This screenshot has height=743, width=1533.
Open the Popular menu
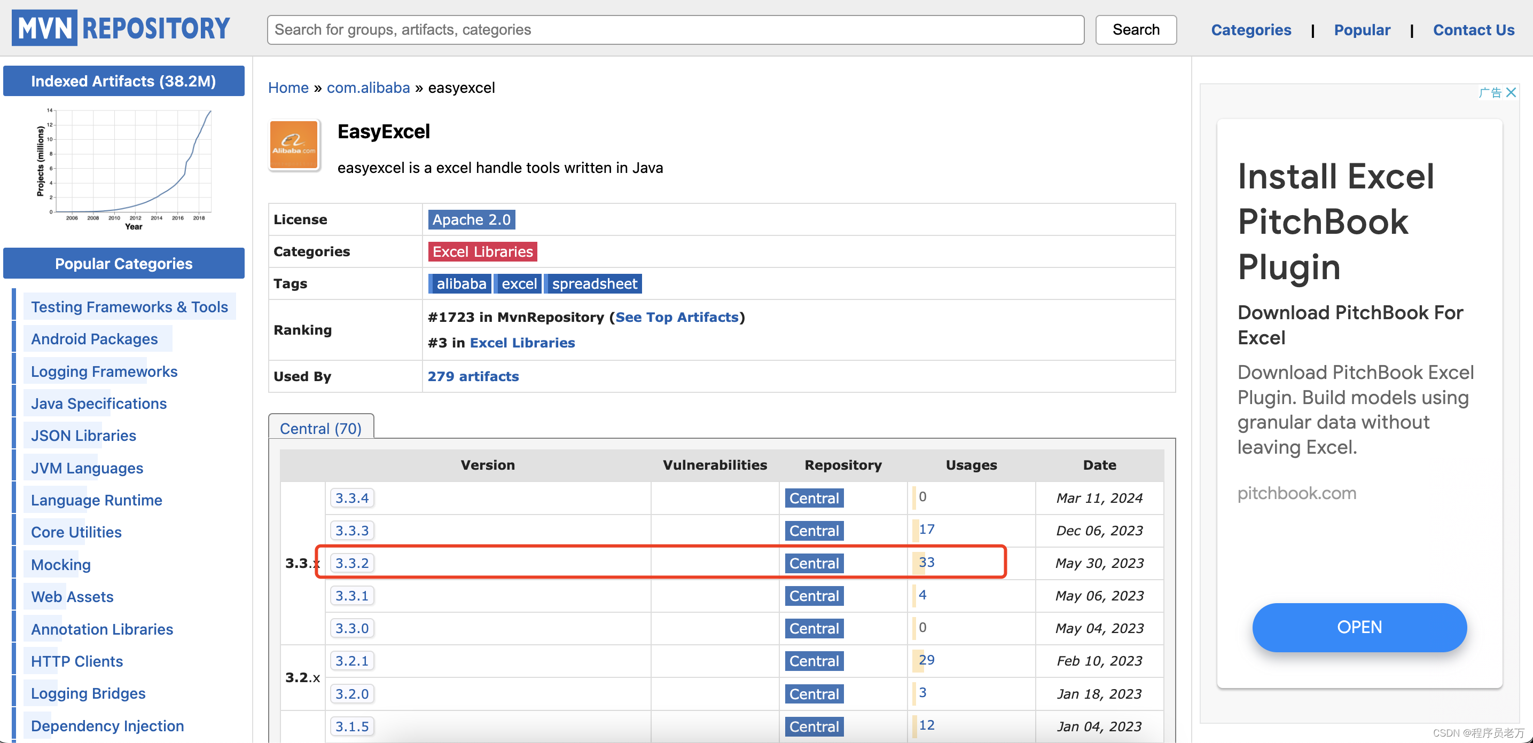coord(1362,29)
